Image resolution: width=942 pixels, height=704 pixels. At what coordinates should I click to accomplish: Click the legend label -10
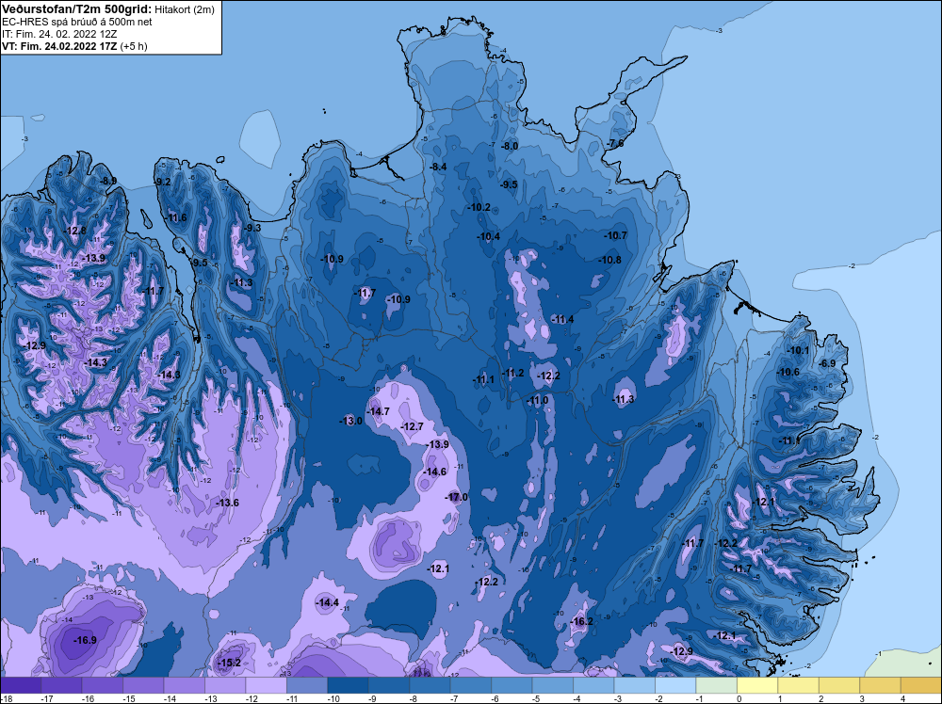(x=332, y=698)
